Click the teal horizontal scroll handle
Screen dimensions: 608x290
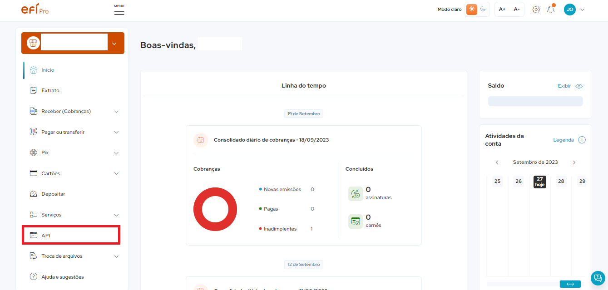click(570, 284)
